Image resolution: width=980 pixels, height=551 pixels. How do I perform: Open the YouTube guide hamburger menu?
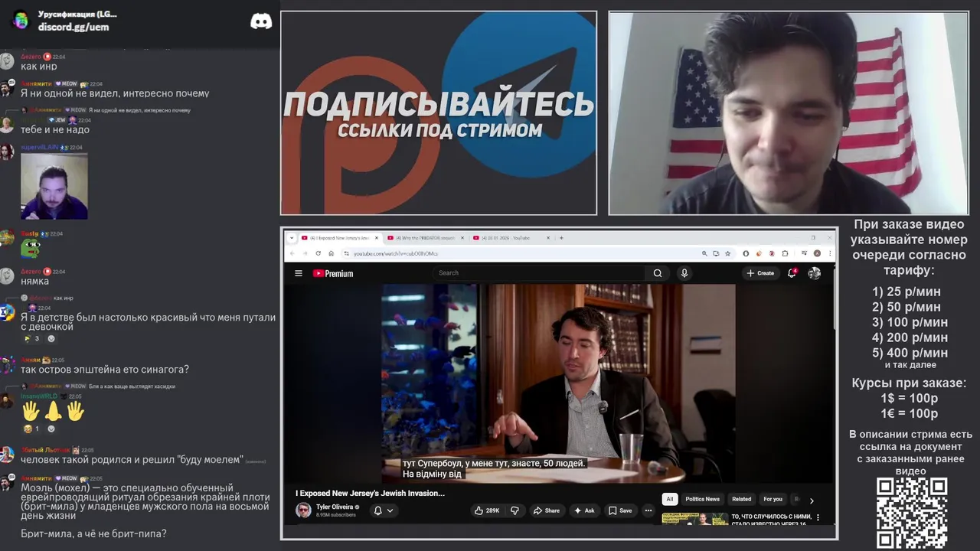(299, 273)
